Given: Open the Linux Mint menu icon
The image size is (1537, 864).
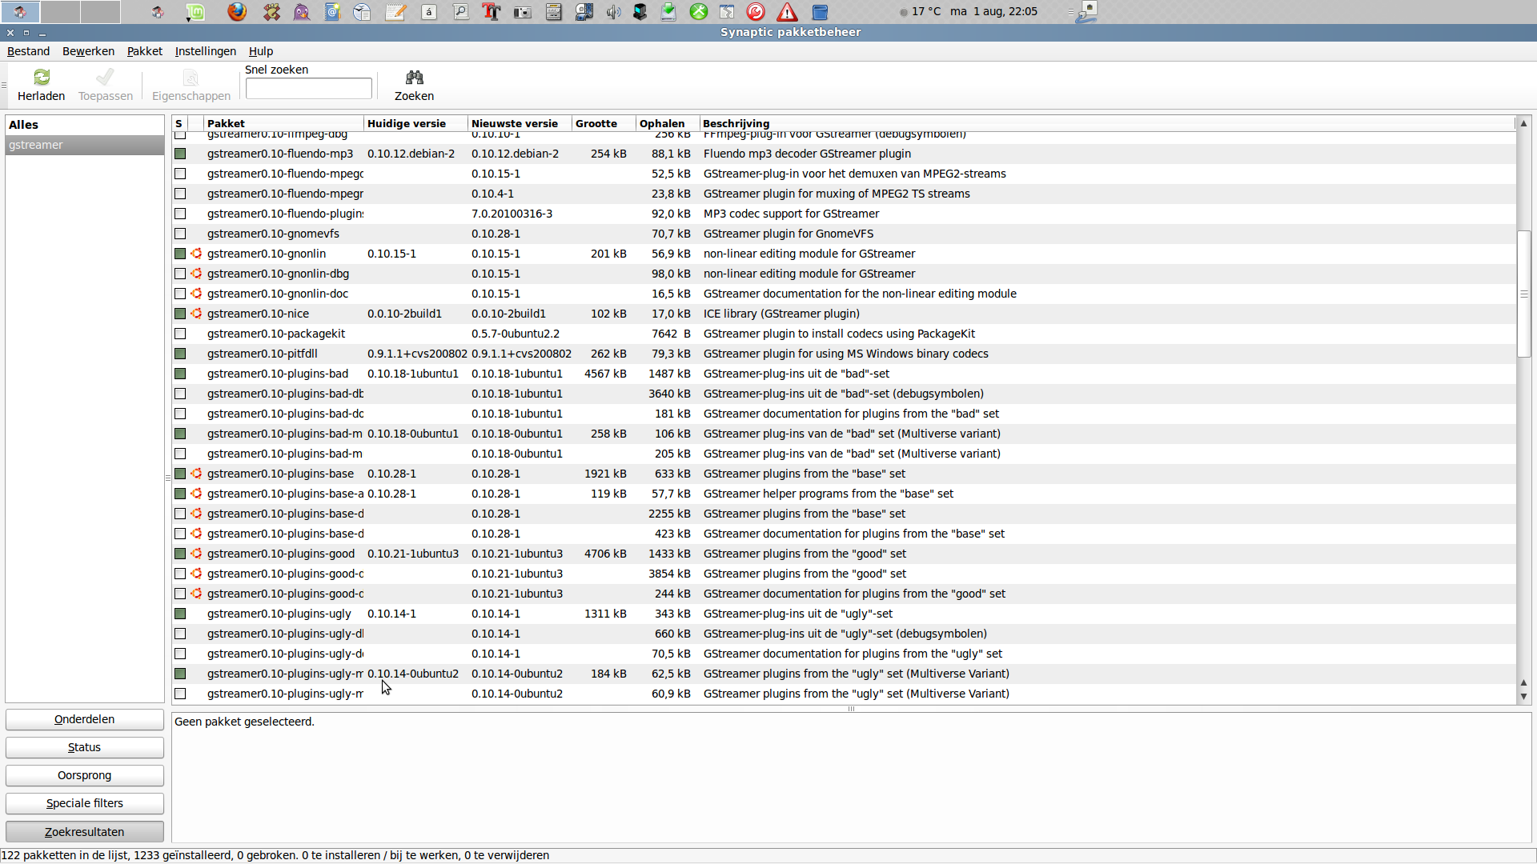Looking at the screenshot, I should [195, 12].
